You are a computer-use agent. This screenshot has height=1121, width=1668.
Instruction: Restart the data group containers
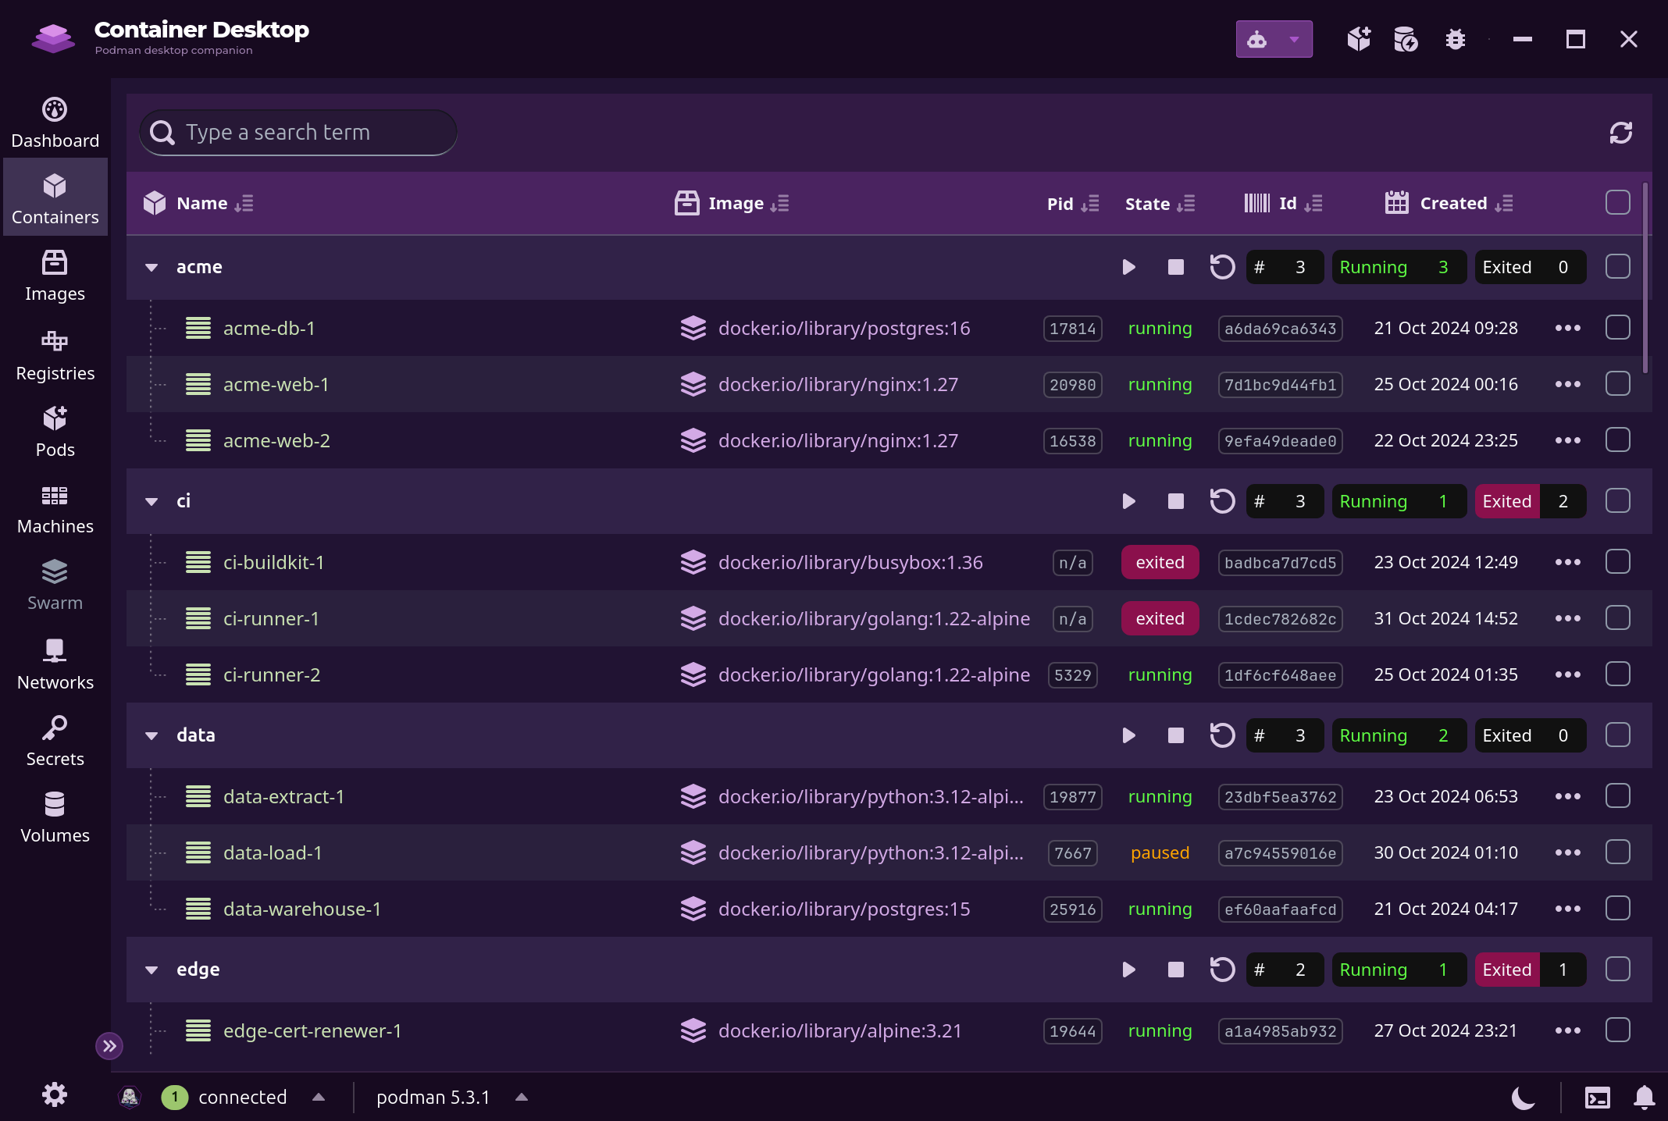tap(1222, 735)
